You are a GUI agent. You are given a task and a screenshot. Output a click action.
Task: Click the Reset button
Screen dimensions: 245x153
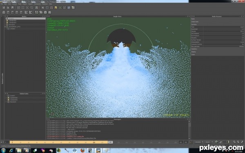click(x=207, y=142)
